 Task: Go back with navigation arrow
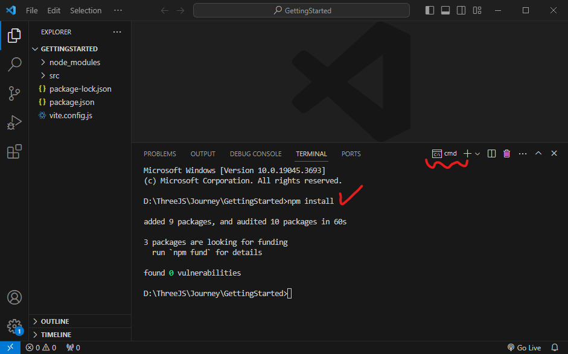164,10
